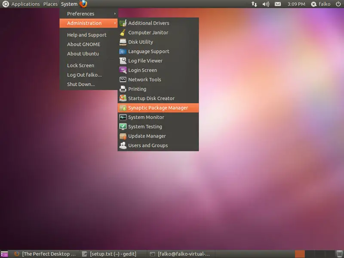
Task: Click the Login Screen icon
Action: coord(123,70)
